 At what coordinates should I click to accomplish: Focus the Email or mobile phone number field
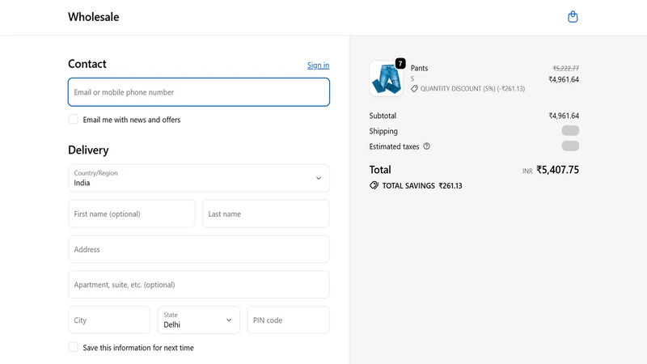pyautogui.click(x=198, y=92)
